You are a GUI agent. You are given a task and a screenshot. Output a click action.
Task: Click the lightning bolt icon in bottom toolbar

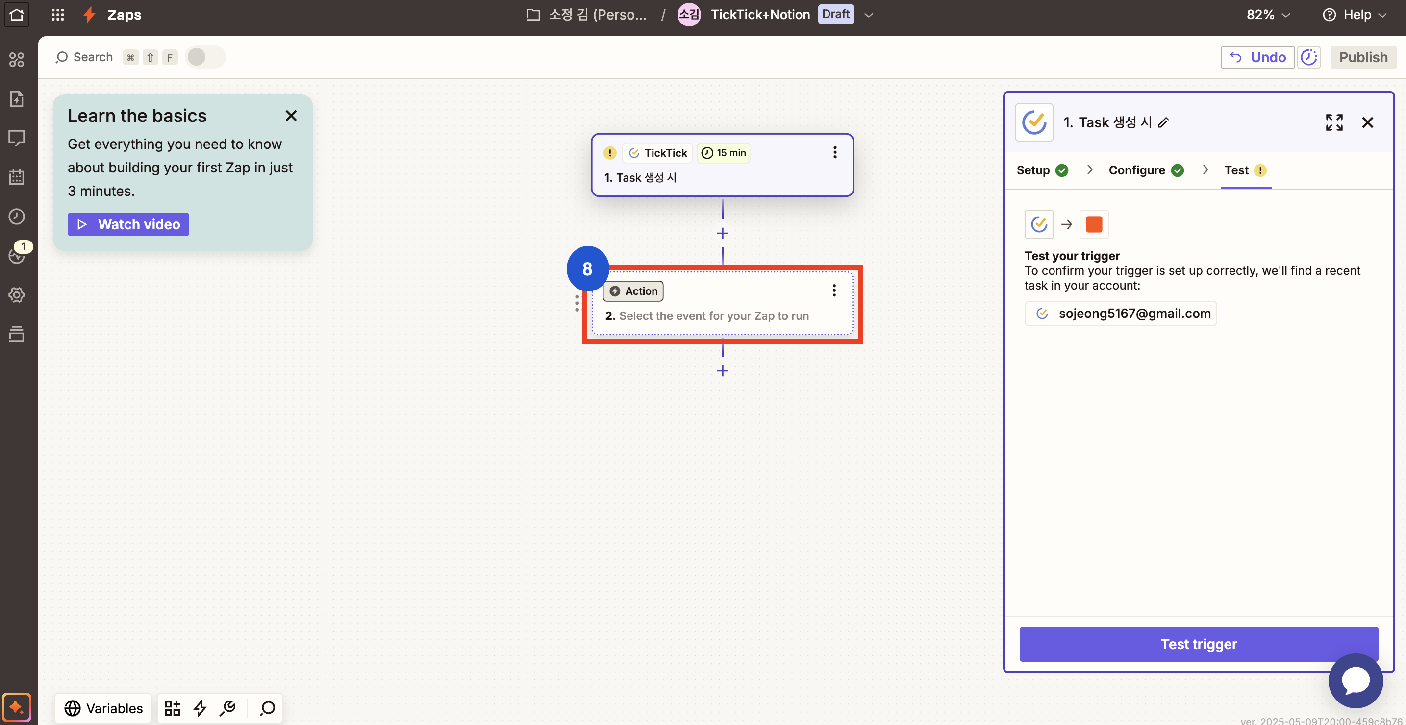tap(200, 708)
